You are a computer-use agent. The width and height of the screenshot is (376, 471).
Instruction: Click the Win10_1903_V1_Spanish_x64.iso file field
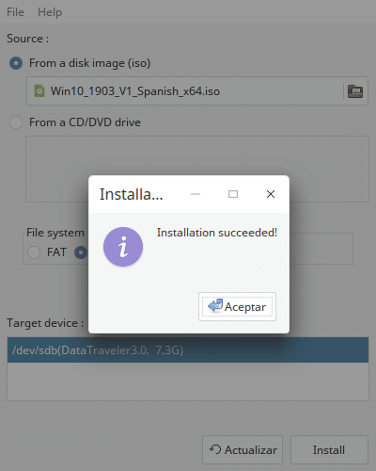tap(185, 91)
